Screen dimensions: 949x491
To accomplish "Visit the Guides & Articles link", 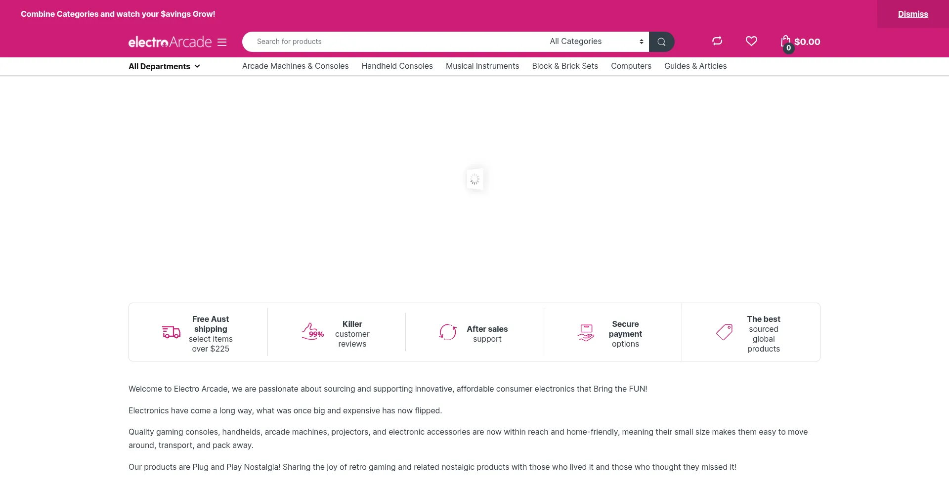I will (x=695, y=66).
